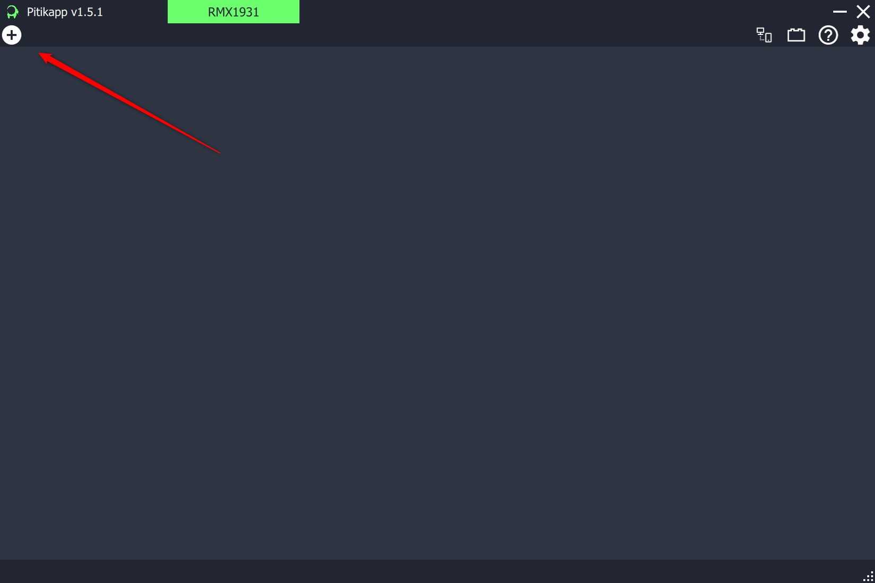
Task: Click the window resize grip dots
Action: (x=868, y=577)
